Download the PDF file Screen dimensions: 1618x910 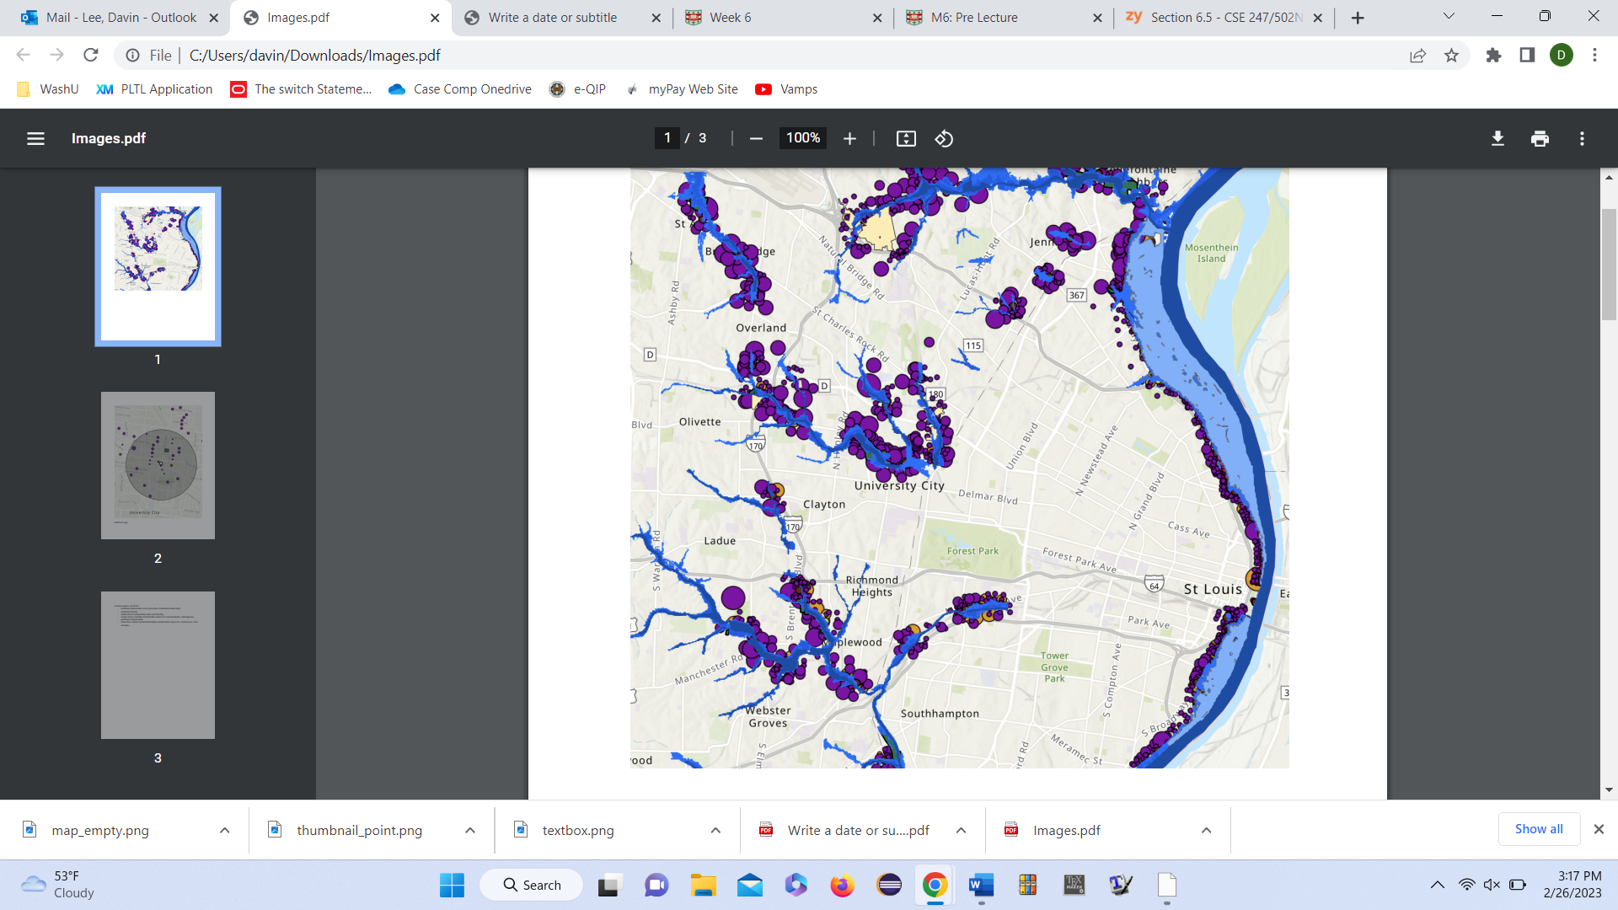point(1497,138)
